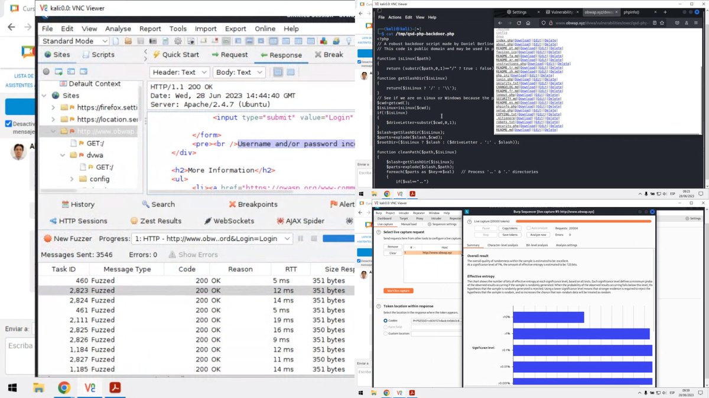Click the Session Properties gear icon in ZAP
The height and width of the screenshot is (398, 709).
pyautogui.click(x=178, y=41)
